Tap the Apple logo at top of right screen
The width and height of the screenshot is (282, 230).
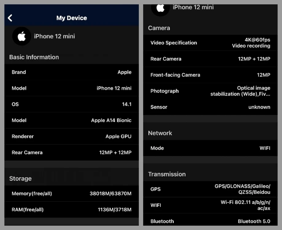click(160, 9)
